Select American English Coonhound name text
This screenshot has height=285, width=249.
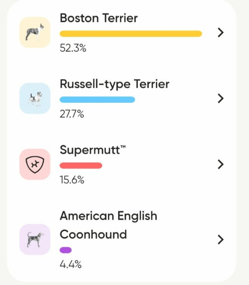108,225
